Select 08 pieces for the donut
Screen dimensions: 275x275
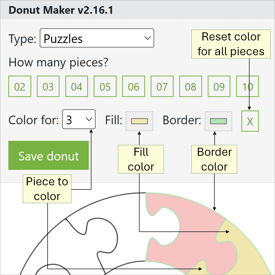190,87
